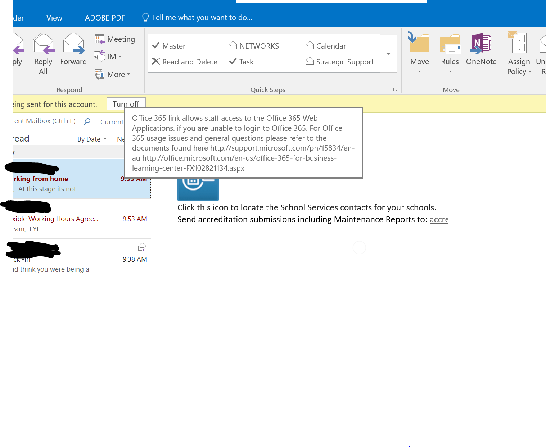The height and width of the screenshot is (447, 546).
Task: Click the search magnifier icon
Action: pos(87,121)
